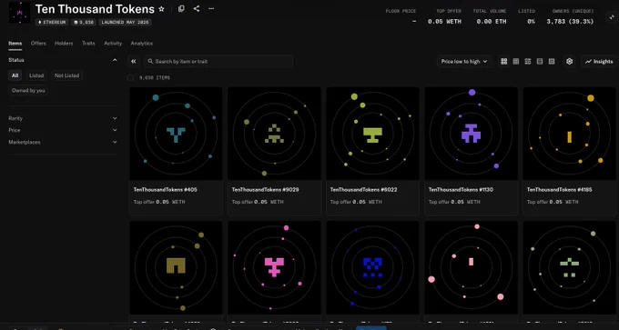Click the collapse stats icon at the far right
The image size is (619, 330).
pos(611,17)
